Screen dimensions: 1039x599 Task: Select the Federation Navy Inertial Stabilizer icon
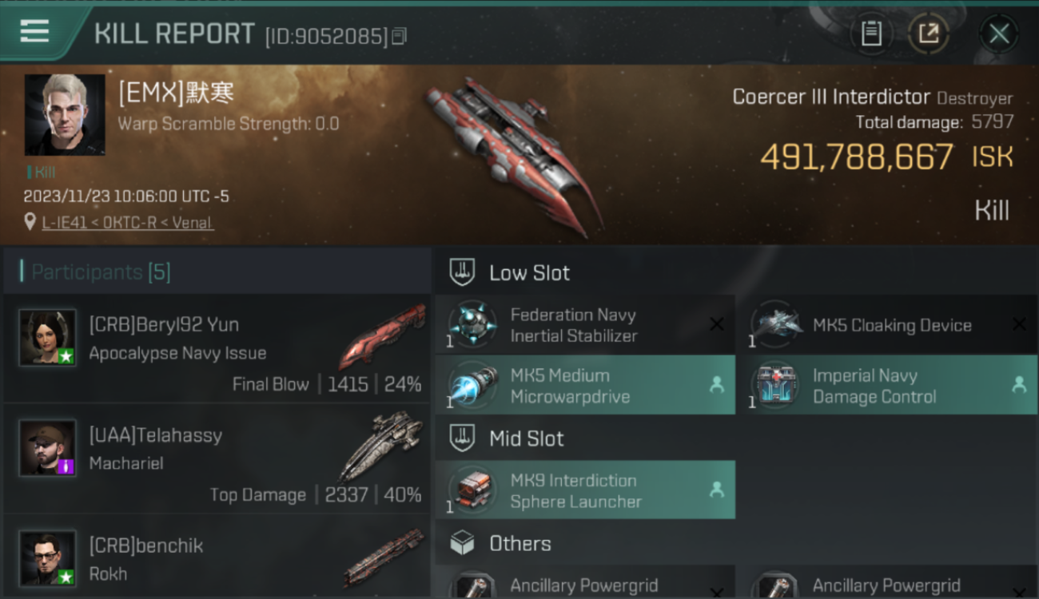[x=472, y=323]
